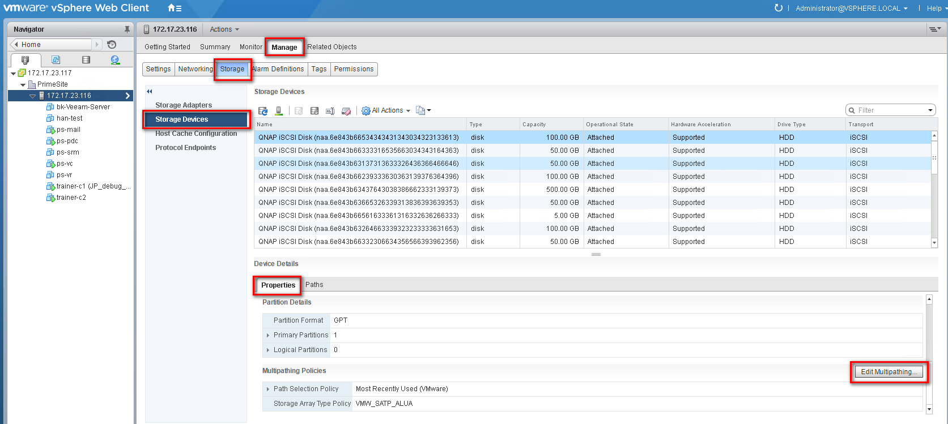
Task: Click the right chevron on 172.17.23.116 row
Action: coord(127,96)
